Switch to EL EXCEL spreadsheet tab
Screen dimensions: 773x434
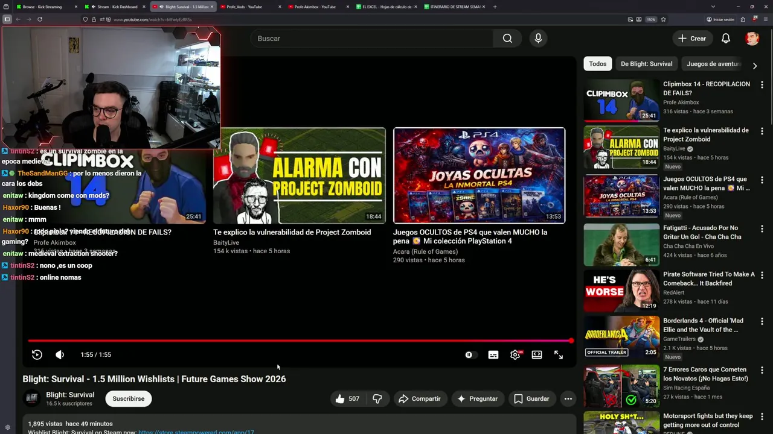coord(387,7)
